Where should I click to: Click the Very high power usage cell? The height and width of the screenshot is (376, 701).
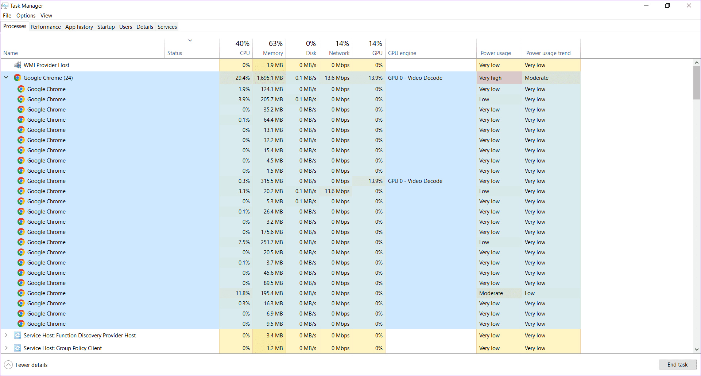[x=499, y=78]
